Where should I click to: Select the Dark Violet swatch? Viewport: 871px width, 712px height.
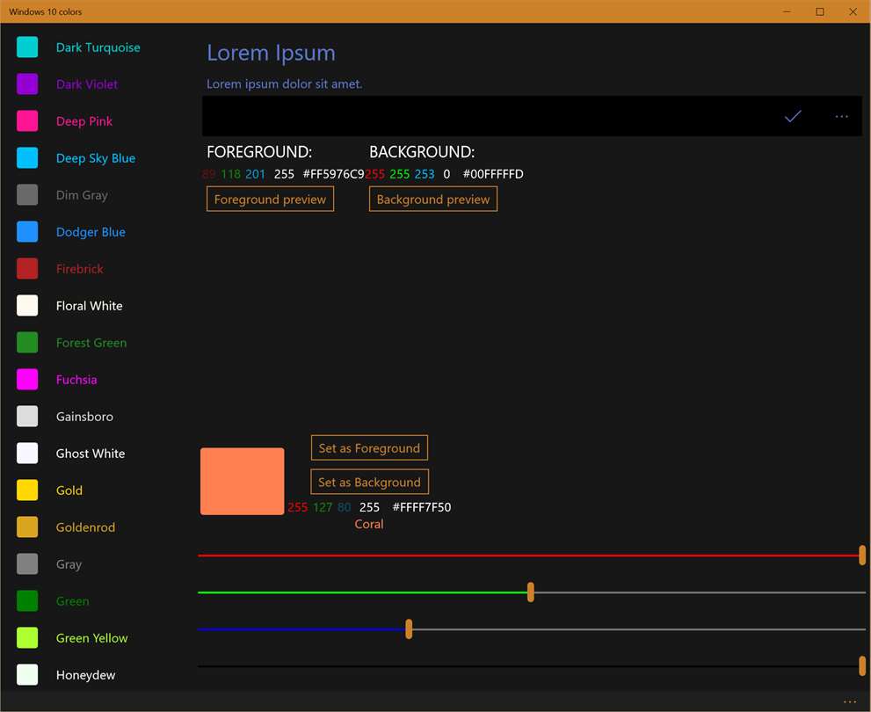point(27,84)
